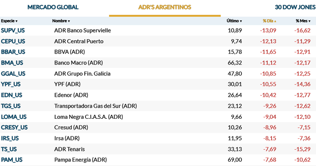The image size is (316, 166).
Task: Click the BBAR_US symbol
Action: pyautogui.click(x=13, y=52)
